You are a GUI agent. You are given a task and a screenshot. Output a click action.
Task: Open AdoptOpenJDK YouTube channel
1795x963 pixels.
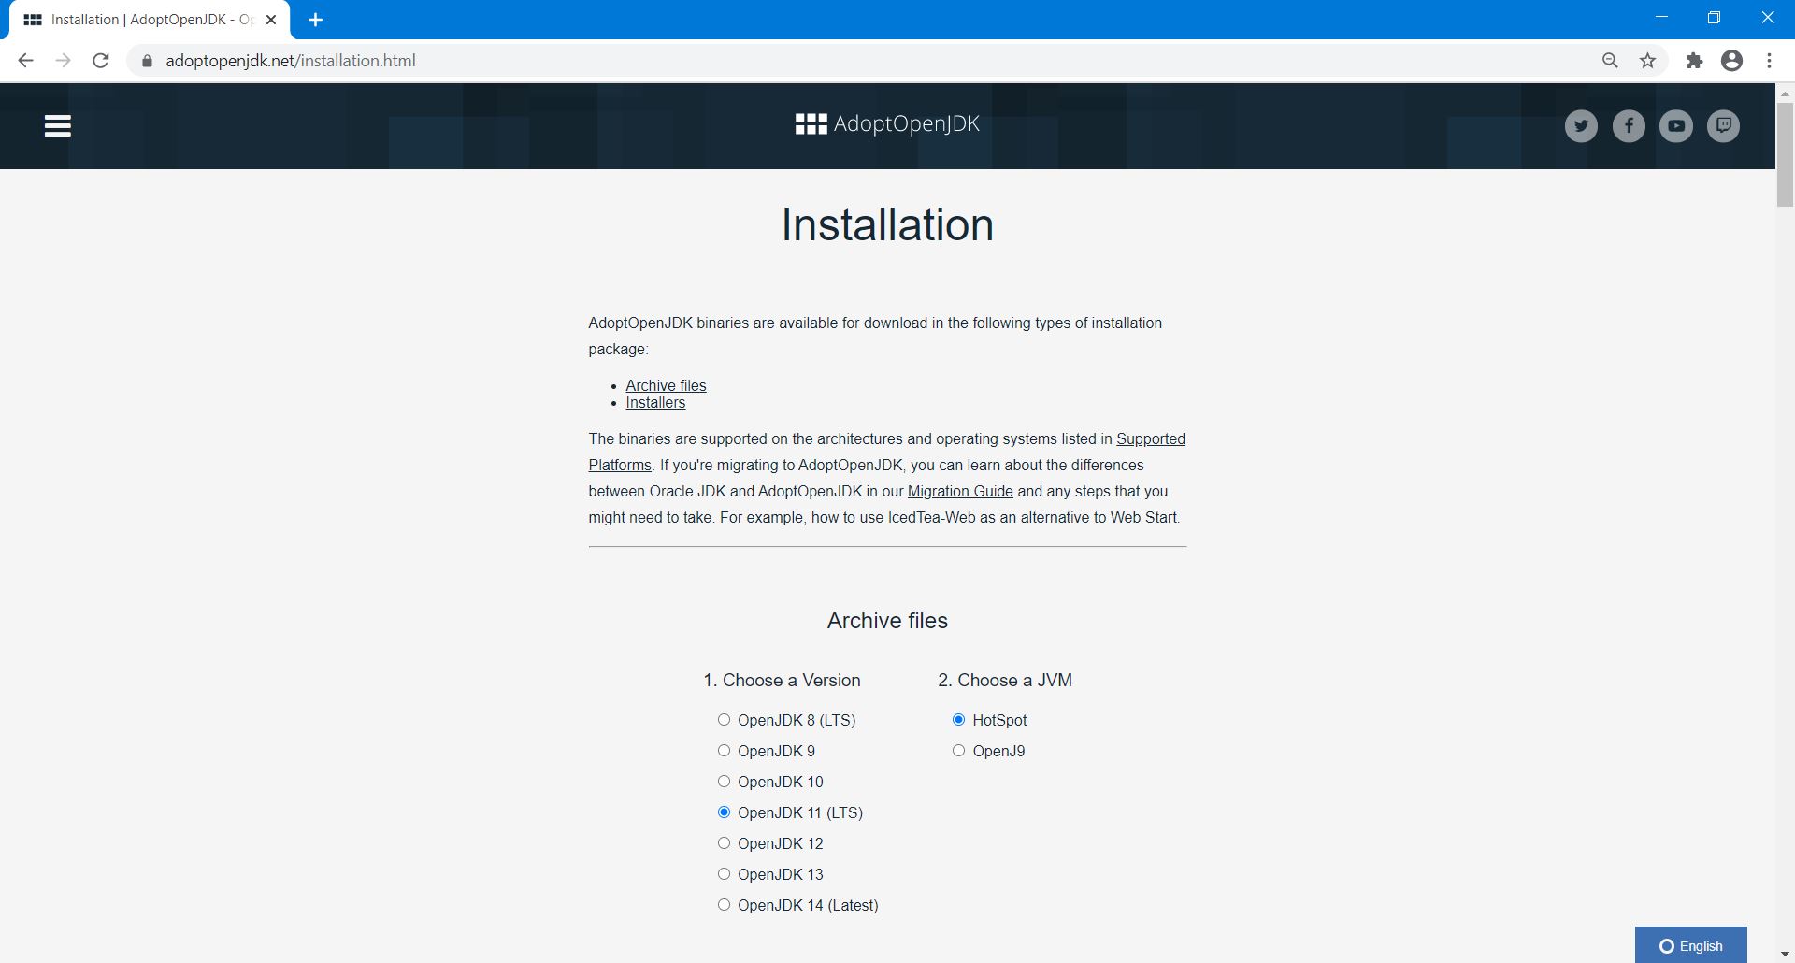pyautogui.click(x=1676, y=125)
